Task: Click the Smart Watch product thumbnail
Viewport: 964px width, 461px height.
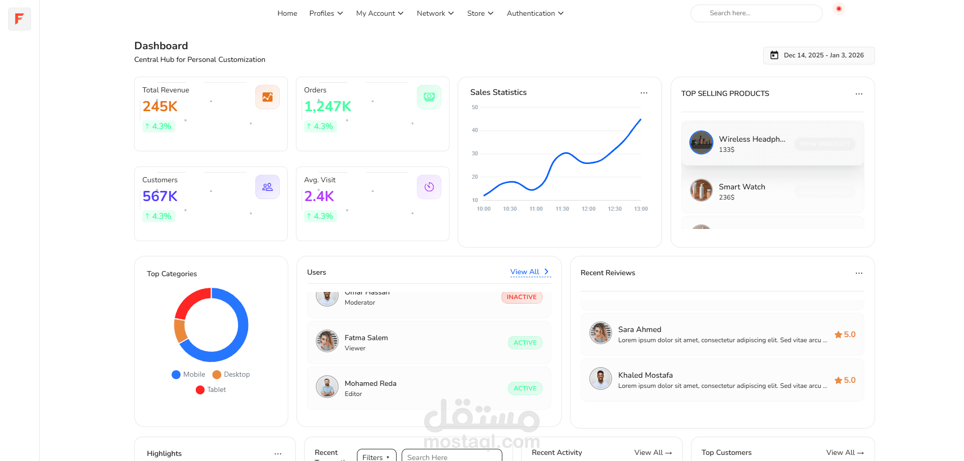Action: tap(701, 190)
